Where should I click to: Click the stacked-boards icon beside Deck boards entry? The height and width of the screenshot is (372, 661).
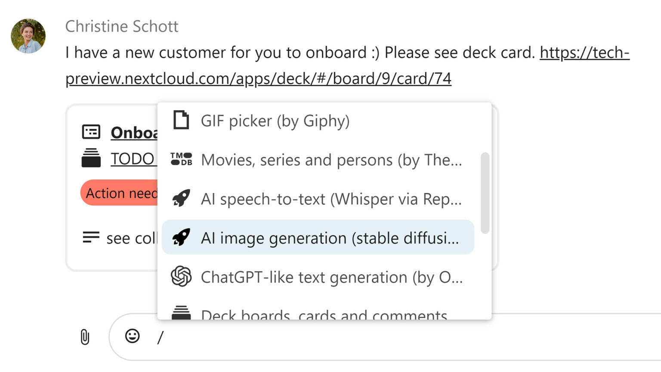181,313
